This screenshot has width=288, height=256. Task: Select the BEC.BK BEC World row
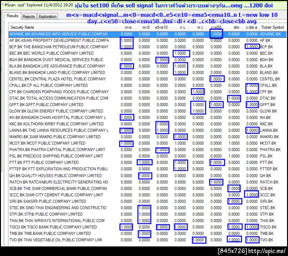coord(147,53)
